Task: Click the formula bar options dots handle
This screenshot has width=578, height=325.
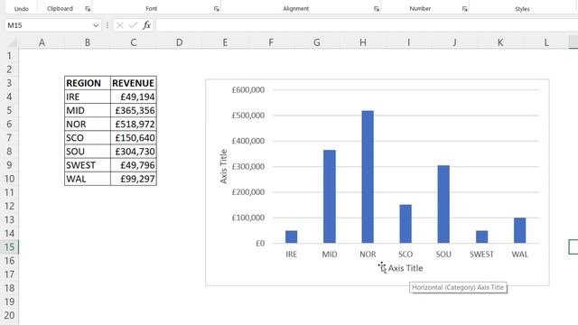Action: pyautogui.click(x=107, y=25)
